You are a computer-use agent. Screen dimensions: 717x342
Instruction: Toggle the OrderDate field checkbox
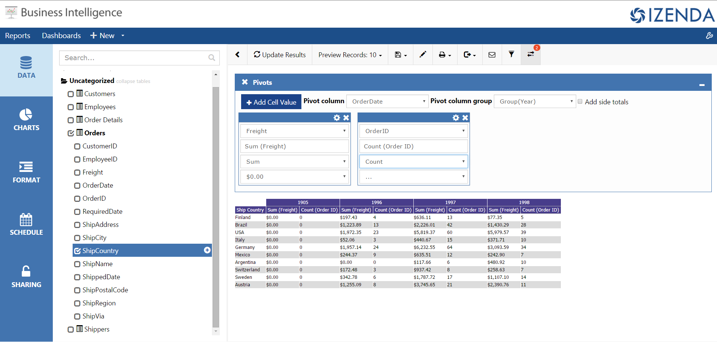77,186
